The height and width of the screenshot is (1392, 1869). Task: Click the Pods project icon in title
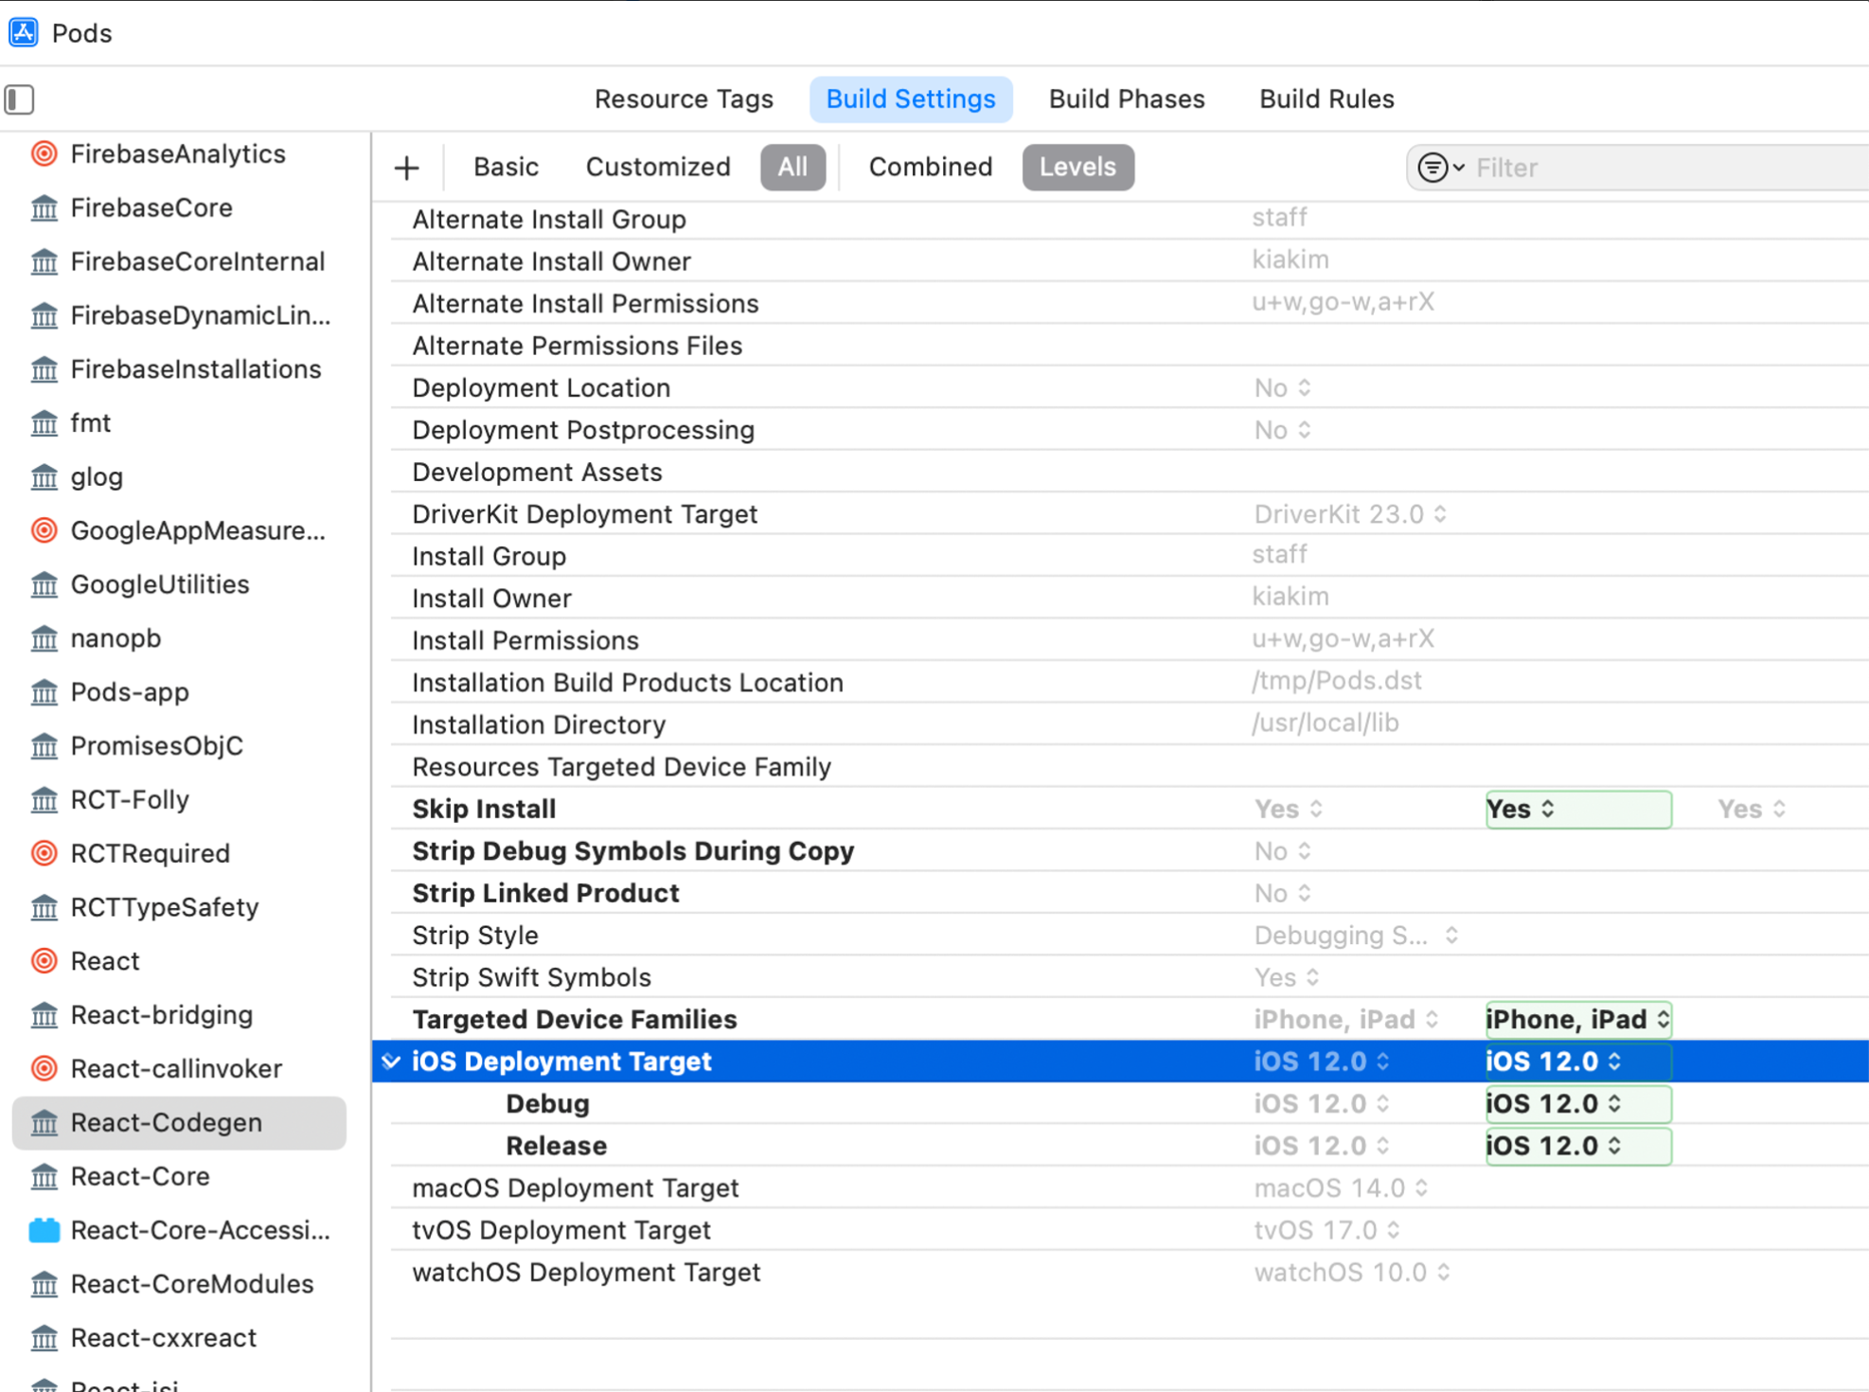[24, 32]
